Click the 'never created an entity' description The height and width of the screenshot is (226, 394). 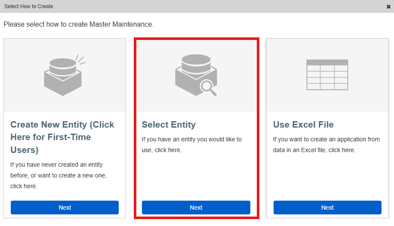tap(58, 175)
